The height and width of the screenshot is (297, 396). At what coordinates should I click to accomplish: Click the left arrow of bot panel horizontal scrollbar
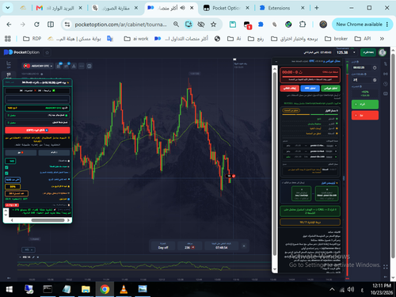pos(12,220)
